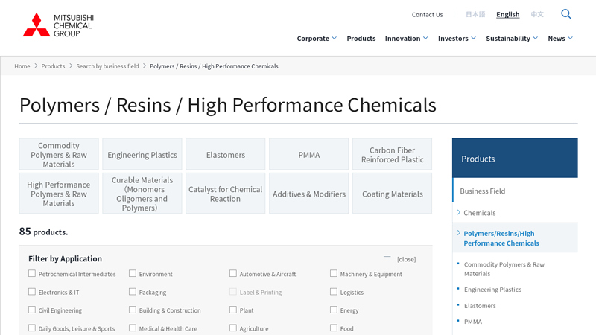Switch language to Chinese 中文
This screenshot has height=335, width=596.
point(537,14)
